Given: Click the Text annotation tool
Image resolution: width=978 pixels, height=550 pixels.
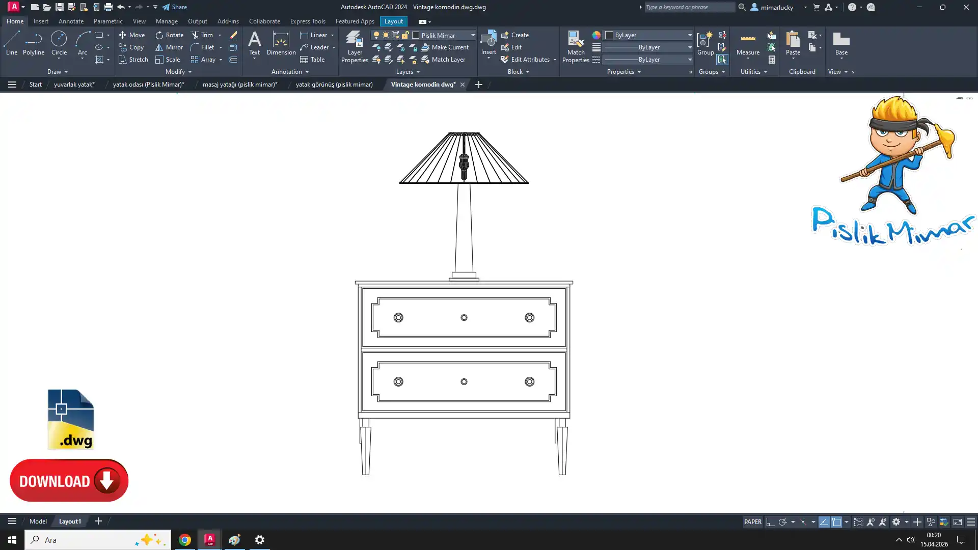Looking at the screenshot, I should [254, 43].
